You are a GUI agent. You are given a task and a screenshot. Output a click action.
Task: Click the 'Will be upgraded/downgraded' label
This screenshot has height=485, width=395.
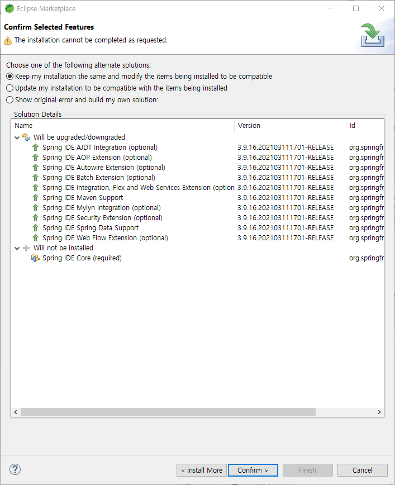pos(79,137)
